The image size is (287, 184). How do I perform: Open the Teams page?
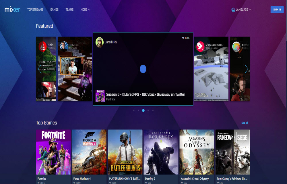[69, 9]
